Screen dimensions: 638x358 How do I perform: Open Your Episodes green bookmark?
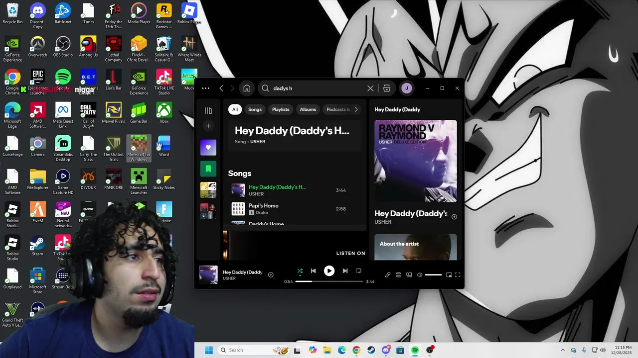click(x=208, y=169)
